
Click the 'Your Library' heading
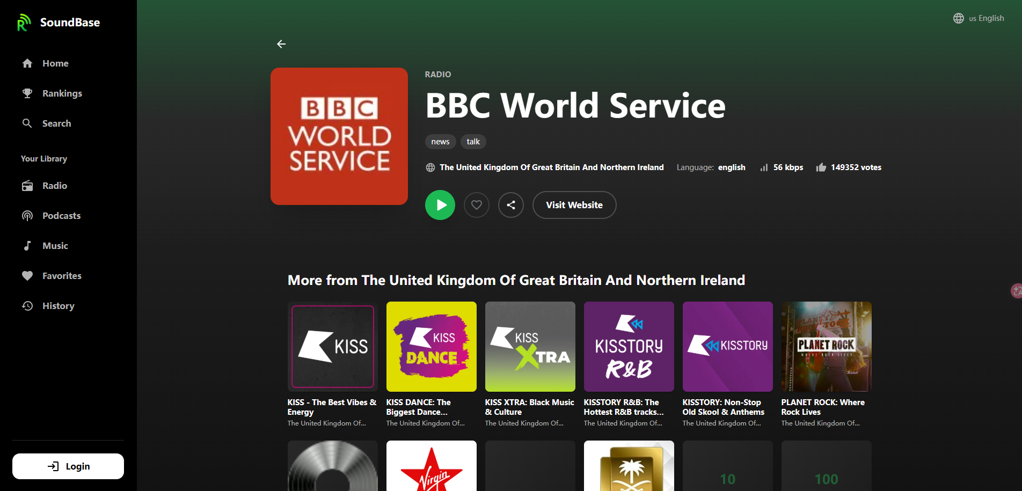[x=44, y=159]
